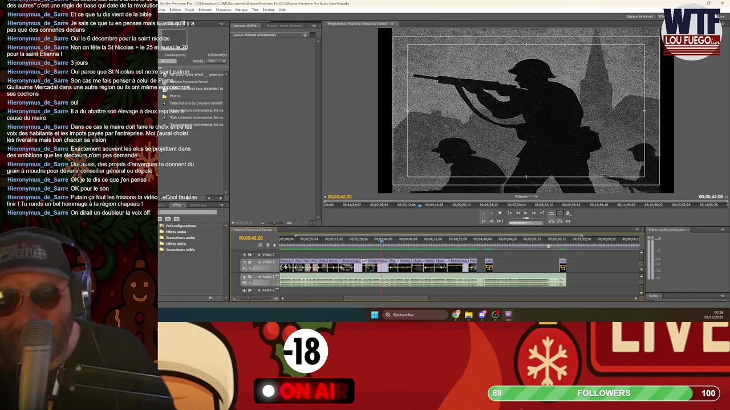Expand the Audio 2 track
The height and width of the screenshot is (410, 730).
tap(259, 290)
